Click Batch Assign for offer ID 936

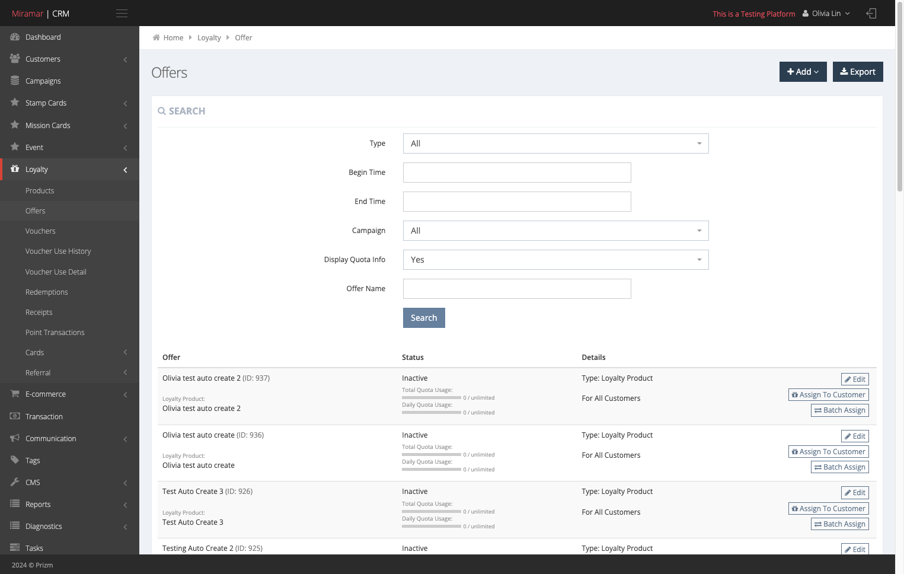pos(839,467)
